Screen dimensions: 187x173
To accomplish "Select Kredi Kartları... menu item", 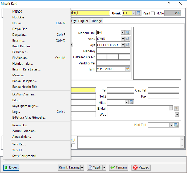I will click(37, 46).
